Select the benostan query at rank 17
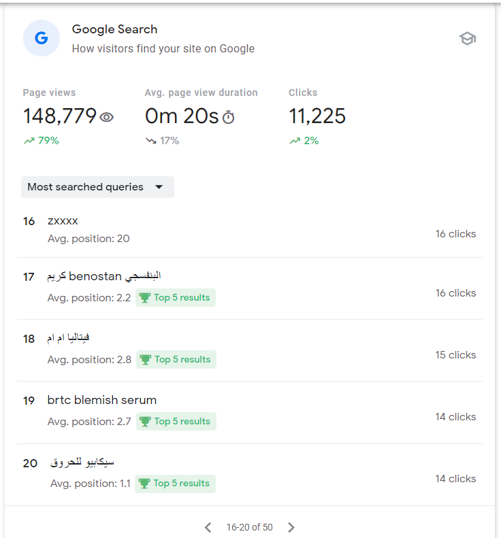 pyautogui.click(x=104, y=276)
